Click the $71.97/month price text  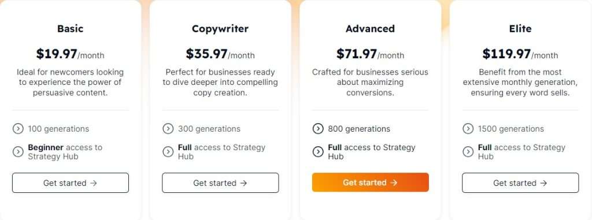coord(370,54)
